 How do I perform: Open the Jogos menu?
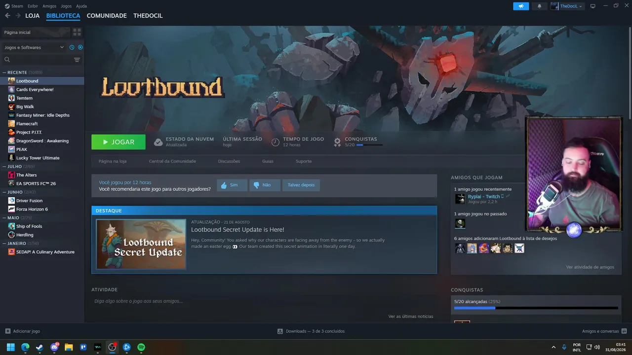pyautogui.click(x=66, y=6)
